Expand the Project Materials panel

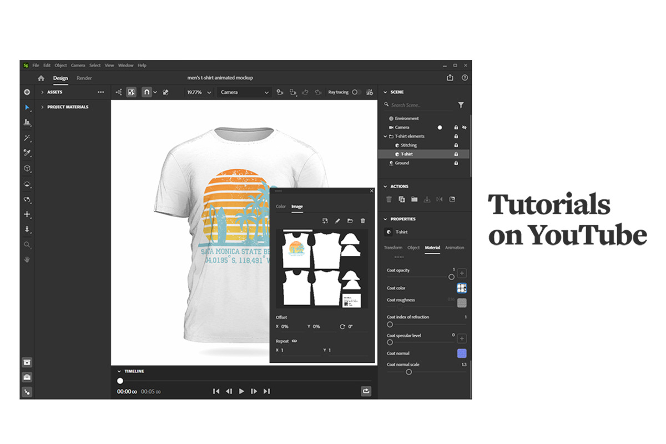(x=42, y=107)
